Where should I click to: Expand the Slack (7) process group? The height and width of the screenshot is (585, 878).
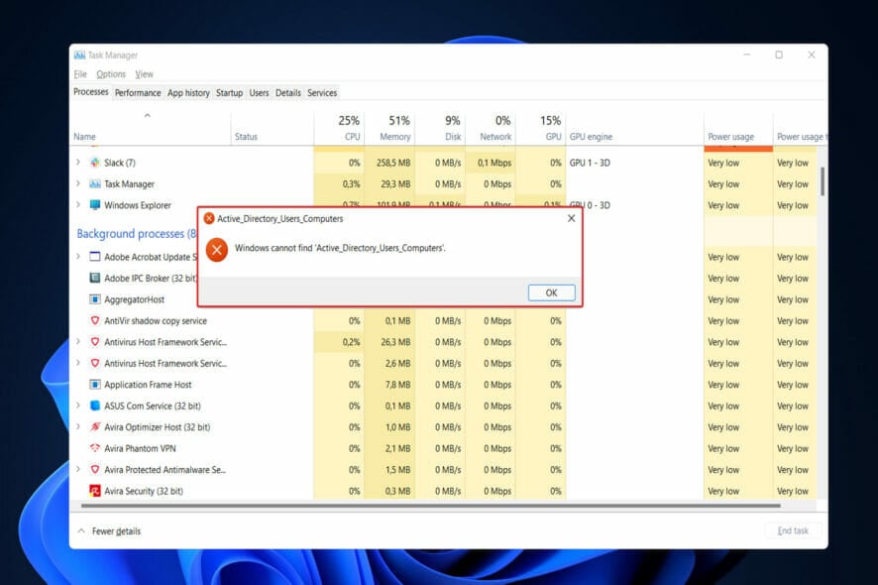click(x=78, y=163)
